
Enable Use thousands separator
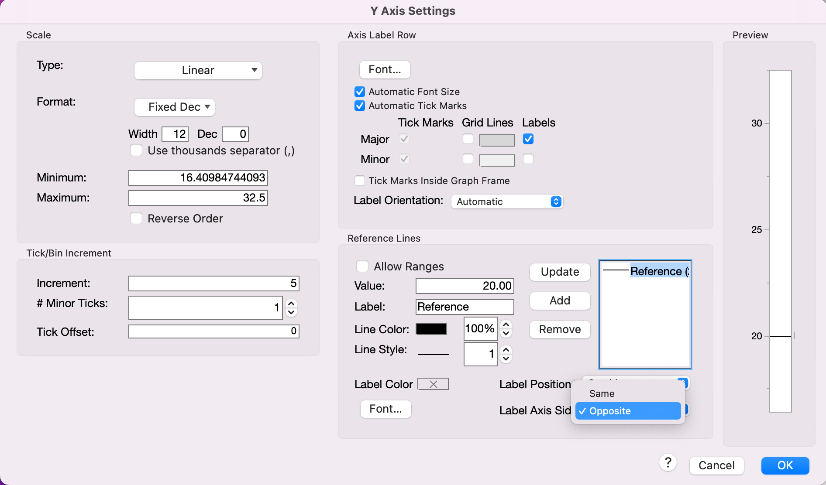136,150
